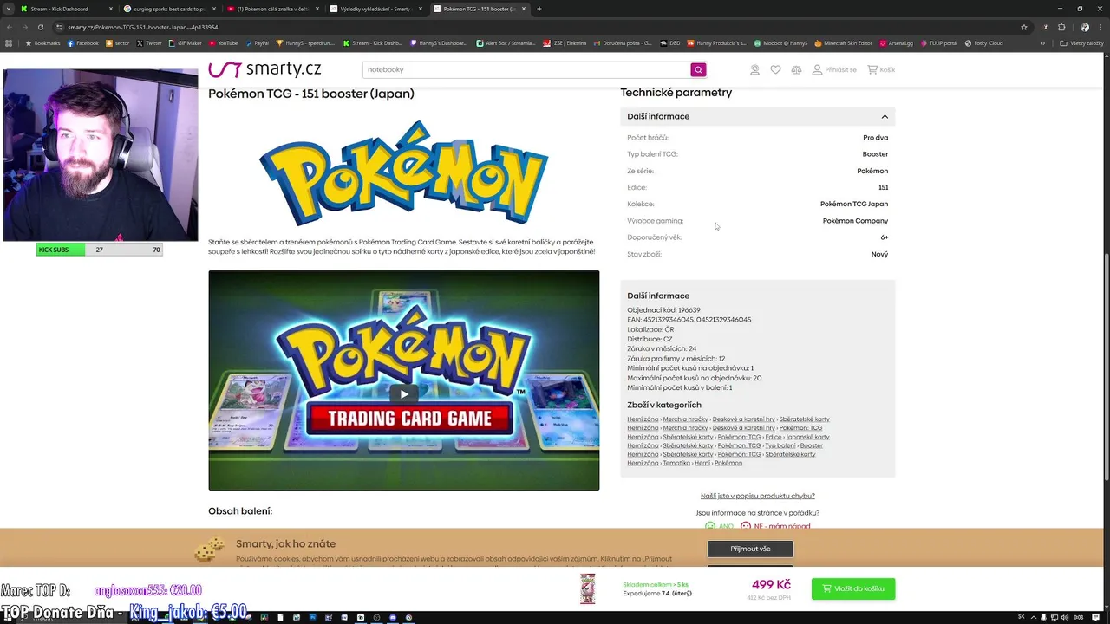Switch to Výsledky vyhledávání Smarty tab

(375, 9)
